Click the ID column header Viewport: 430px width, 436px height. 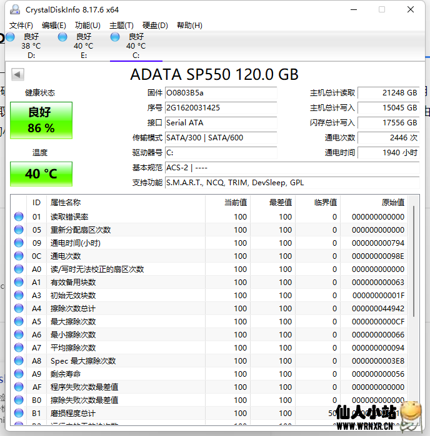point(36,203)
